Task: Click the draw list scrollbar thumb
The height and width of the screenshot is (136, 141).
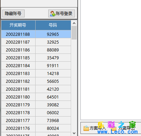Action: point(74,33)
